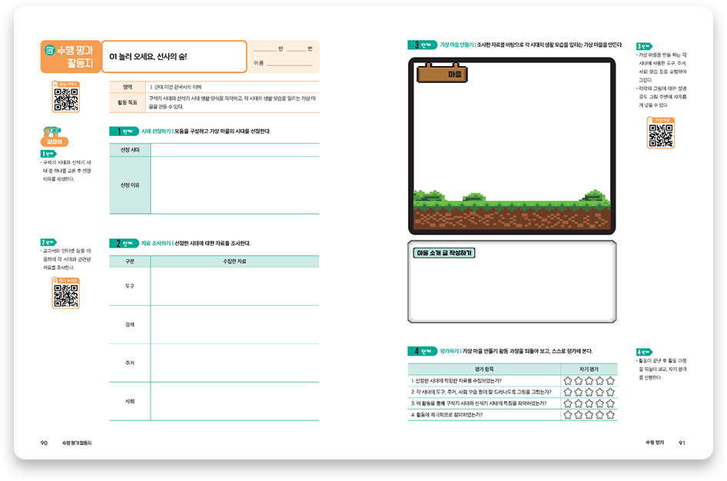The width and height of the screenshot is (727, 481).
Task: Mark the fourth star for question 3
Action: [x=599, y=403]
